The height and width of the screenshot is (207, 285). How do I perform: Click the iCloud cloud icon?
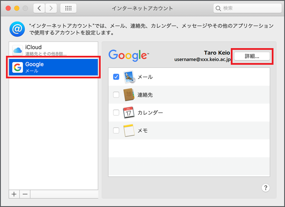pyautogui.click(x=17, y=50)
